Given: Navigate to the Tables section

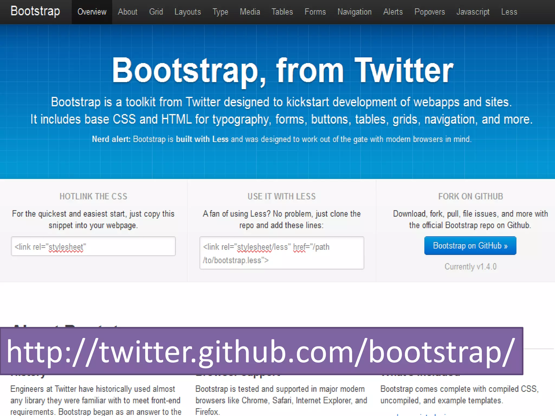Looking at the screenshot, I should click(x=282, y=12).
